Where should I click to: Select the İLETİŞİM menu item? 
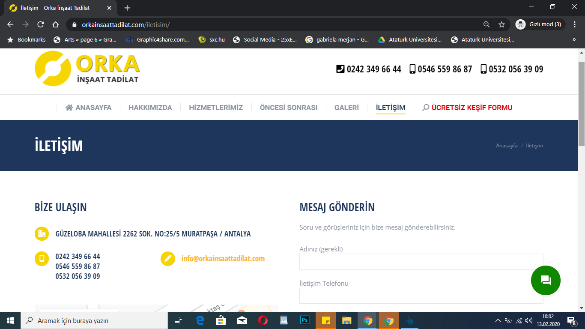(391, 108)
